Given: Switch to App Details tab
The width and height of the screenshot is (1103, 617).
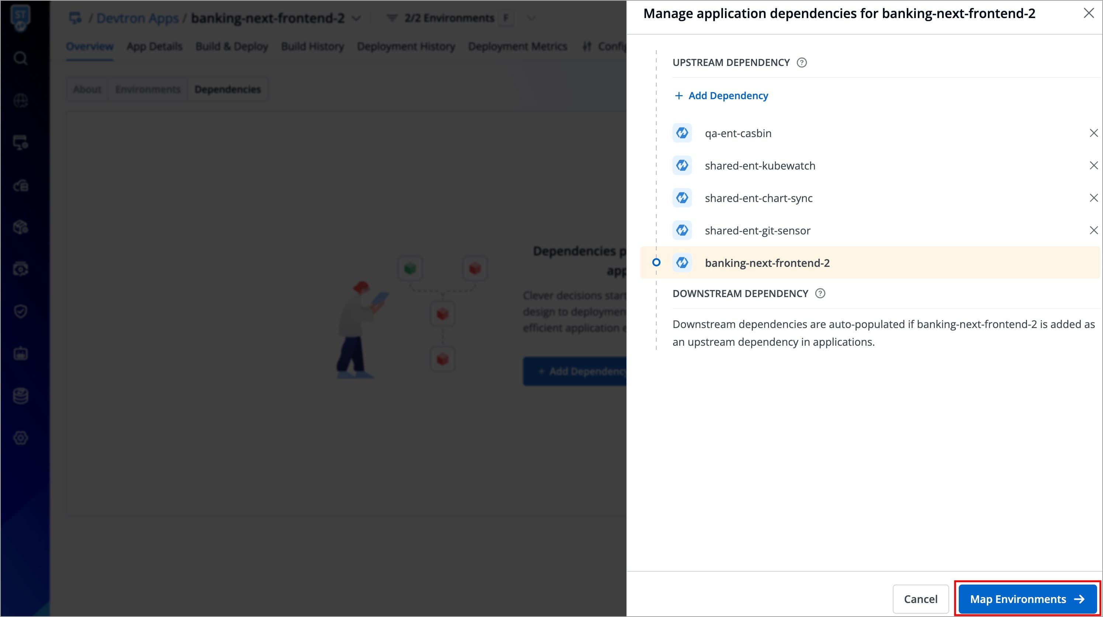Looking at the screenshot, I should (154, 46).
